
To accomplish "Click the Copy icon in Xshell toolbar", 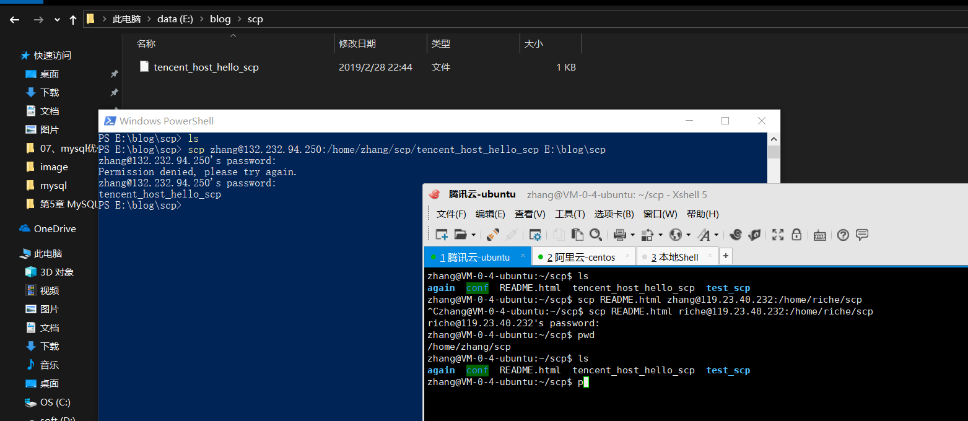I will click(559, 235).
